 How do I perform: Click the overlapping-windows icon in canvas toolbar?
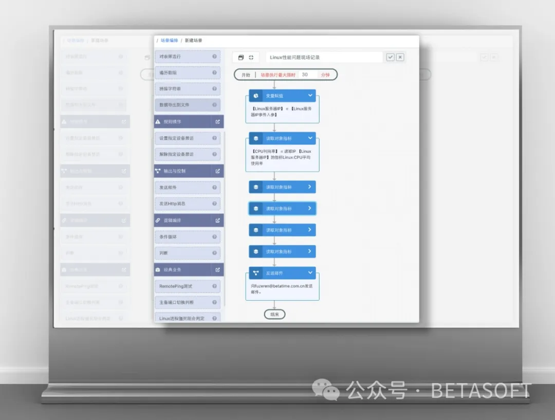click(x=241, y=58)
